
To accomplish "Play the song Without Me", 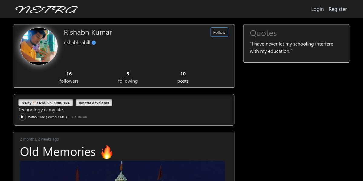I will tap(22, 117).
